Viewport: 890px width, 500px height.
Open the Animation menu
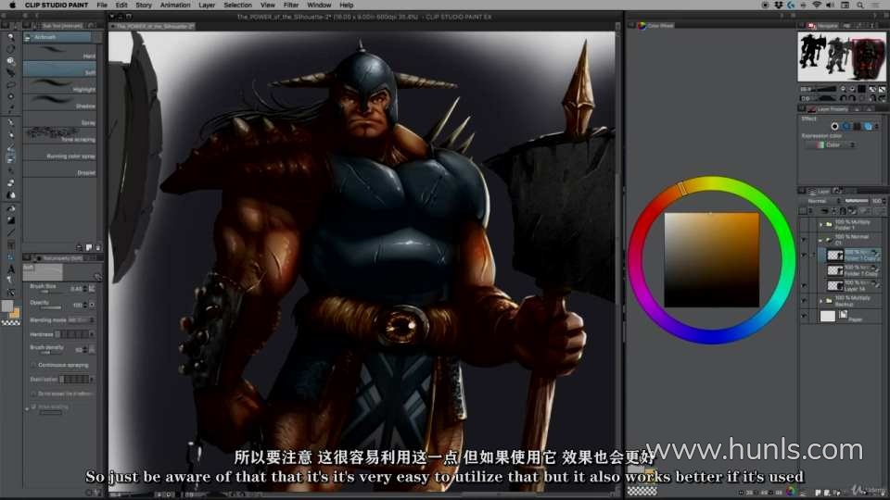(x=175, y=6)
